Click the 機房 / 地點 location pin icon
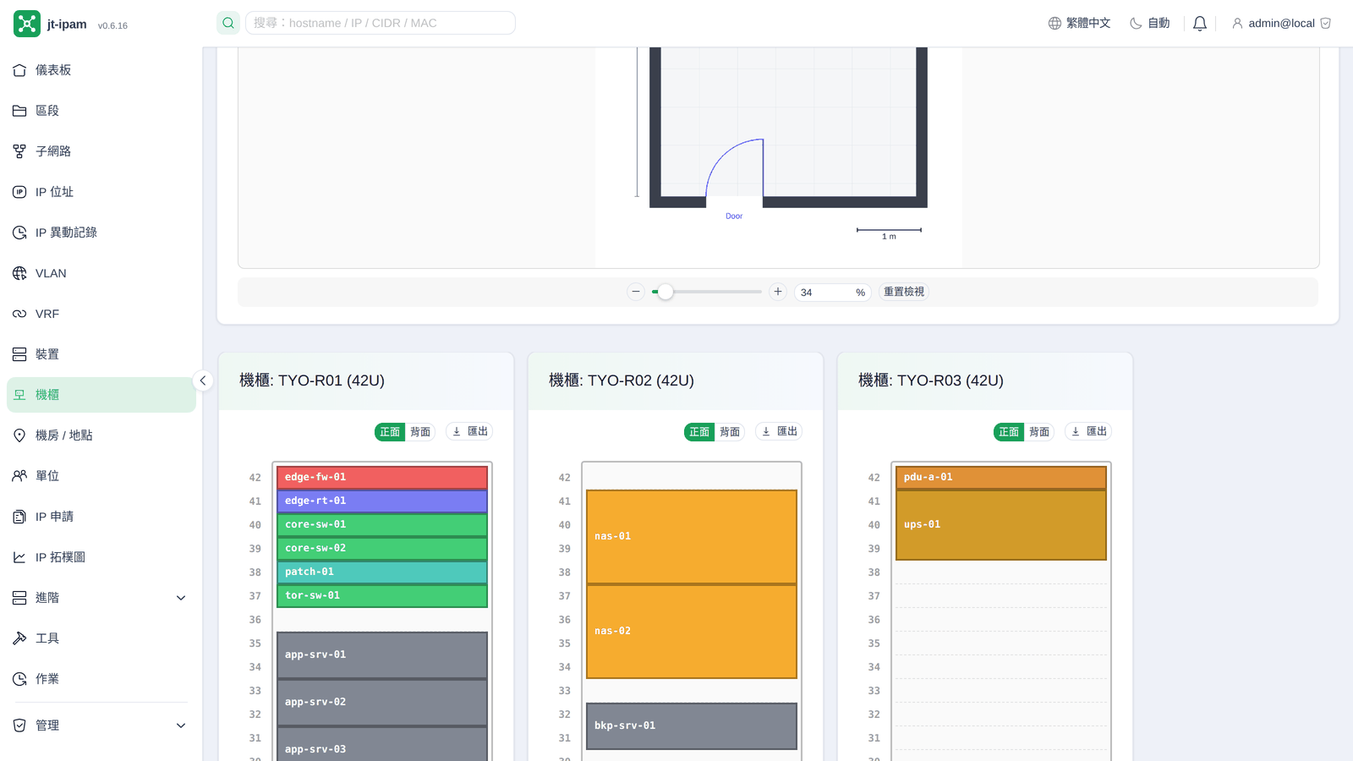Viewport: 1353px width, 761px height. [x=19, y=435]
